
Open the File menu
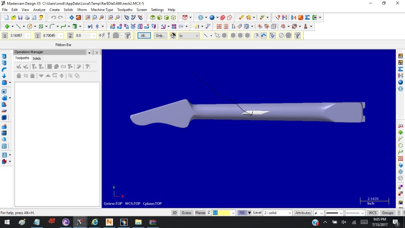(x=5, y=10)
